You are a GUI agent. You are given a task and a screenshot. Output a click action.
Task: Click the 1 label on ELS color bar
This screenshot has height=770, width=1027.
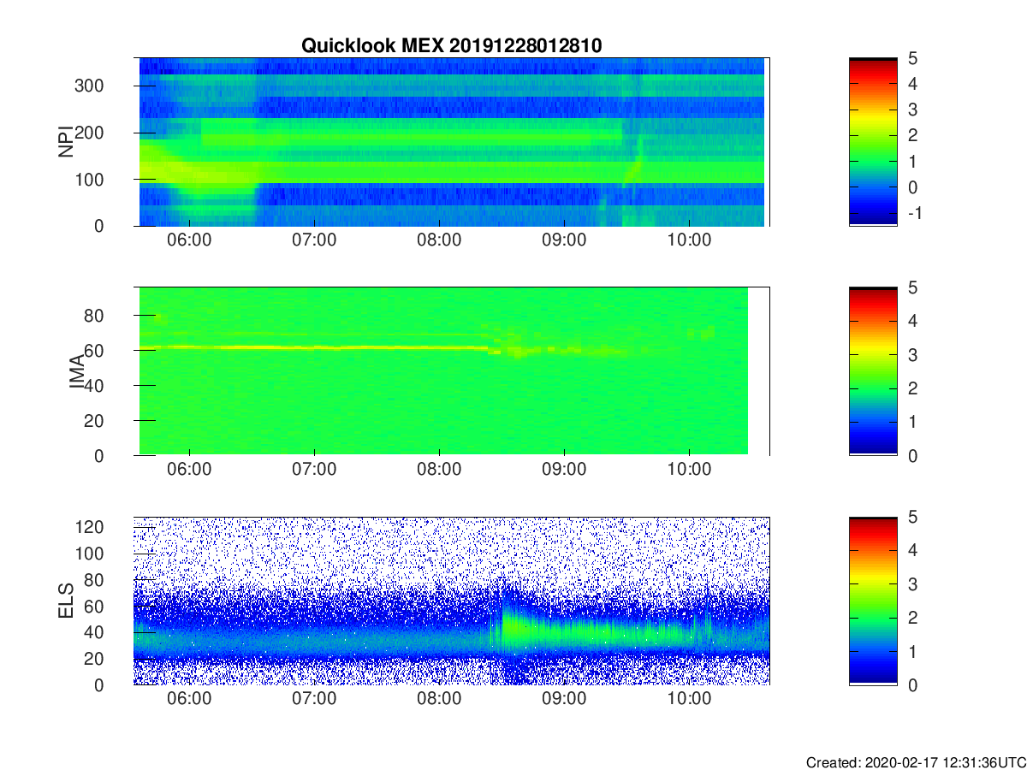(x=912, y=651)
